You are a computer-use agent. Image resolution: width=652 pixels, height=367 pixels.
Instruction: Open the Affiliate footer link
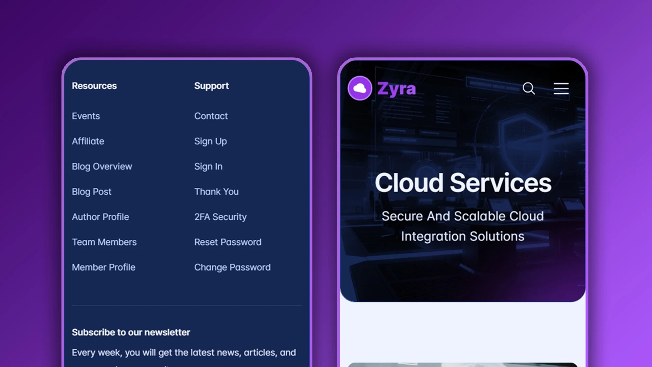pos(88,141)
